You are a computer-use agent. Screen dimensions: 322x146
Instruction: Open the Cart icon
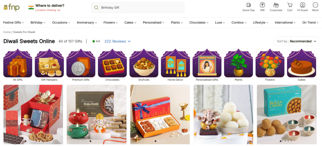coord(290,5)
